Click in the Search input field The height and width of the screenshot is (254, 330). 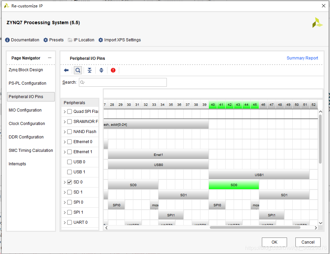coord(123,82)
